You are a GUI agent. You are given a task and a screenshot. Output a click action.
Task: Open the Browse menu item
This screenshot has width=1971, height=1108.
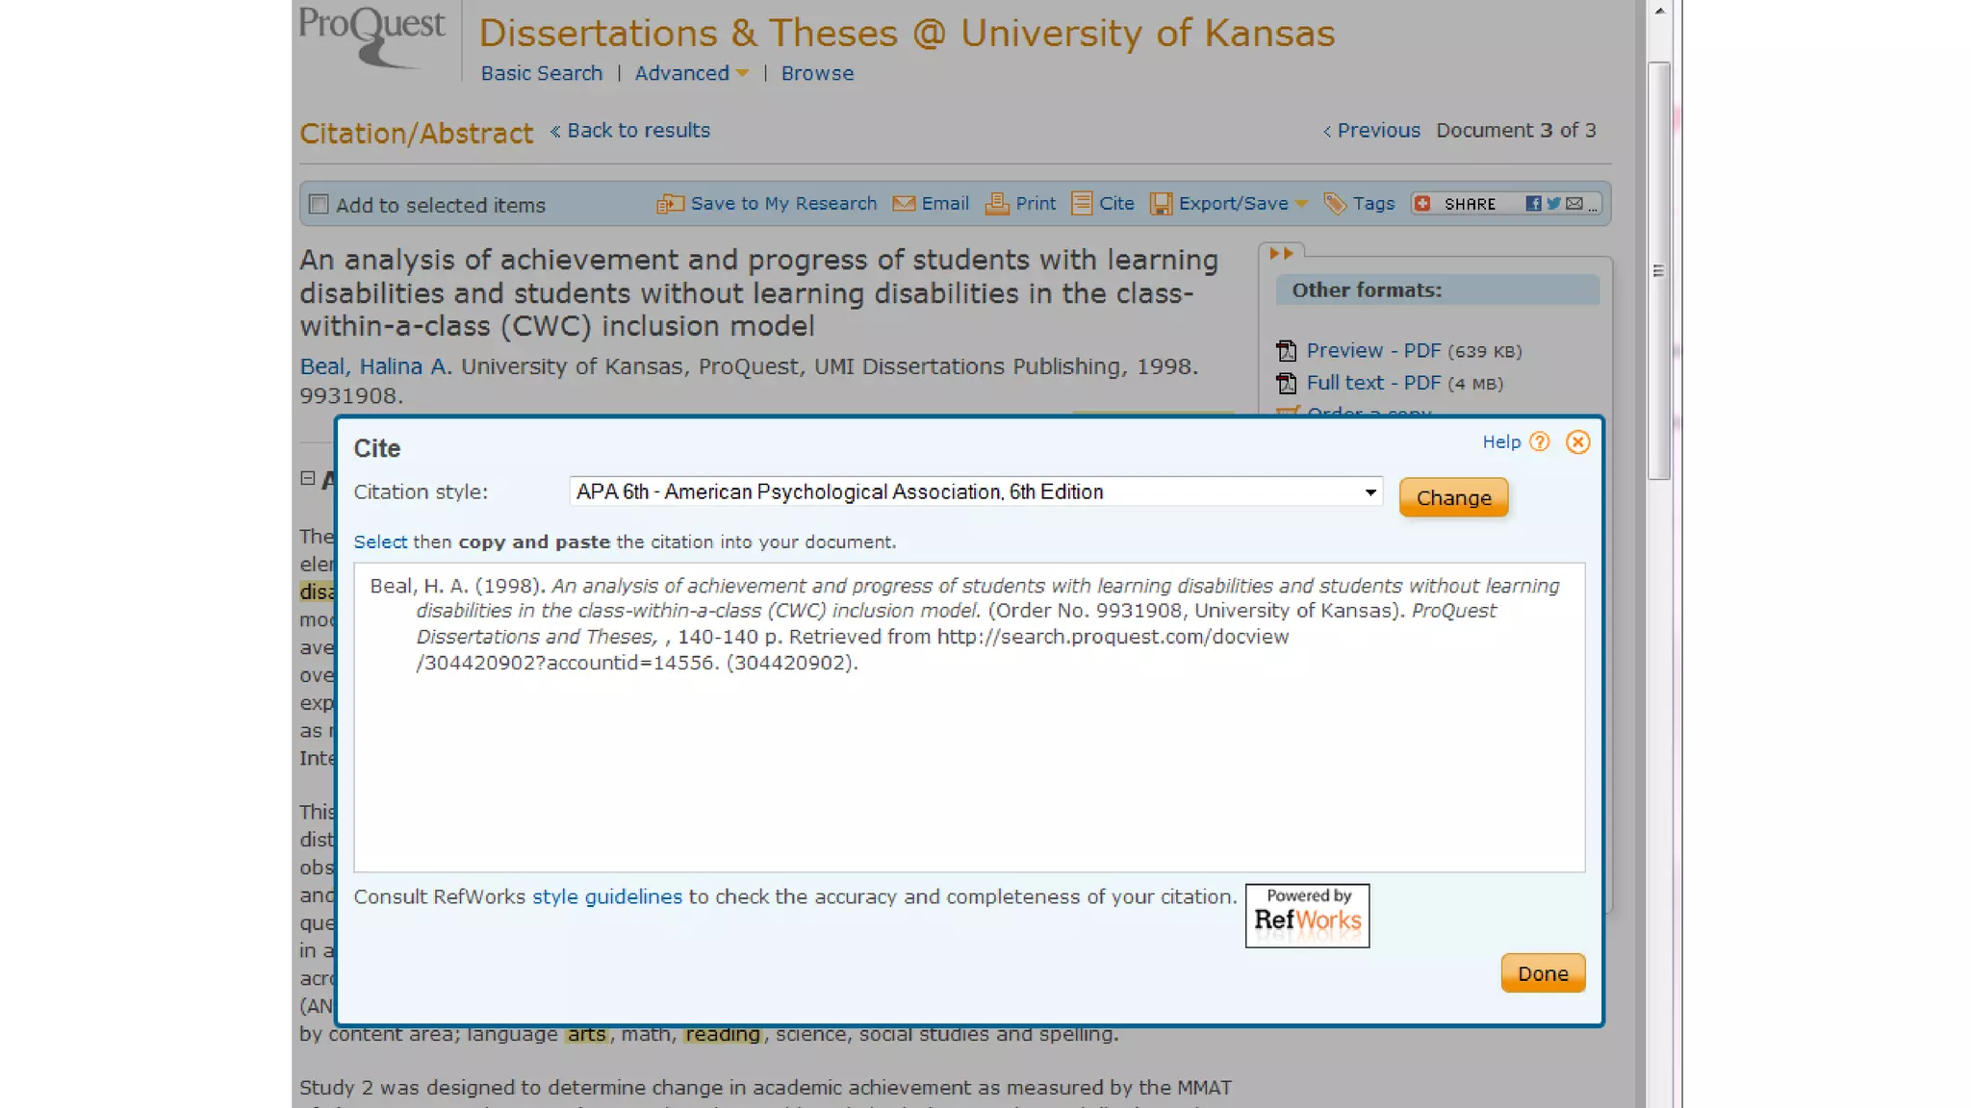(x=817, y=74)
